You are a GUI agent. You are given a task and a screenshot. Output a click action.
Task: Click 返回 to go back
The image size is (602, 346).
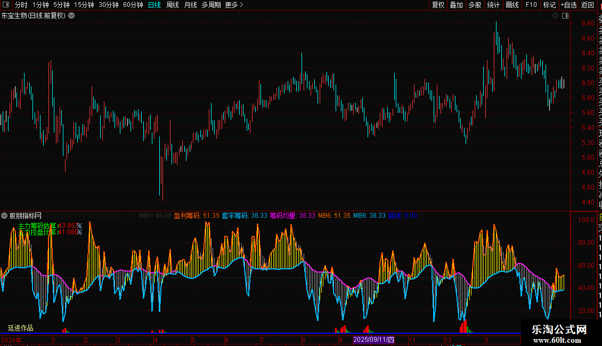[x=588, y=5]
